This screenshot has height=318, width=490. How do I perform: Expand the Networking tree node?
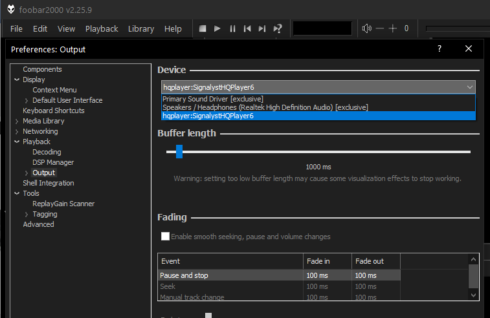17,131
